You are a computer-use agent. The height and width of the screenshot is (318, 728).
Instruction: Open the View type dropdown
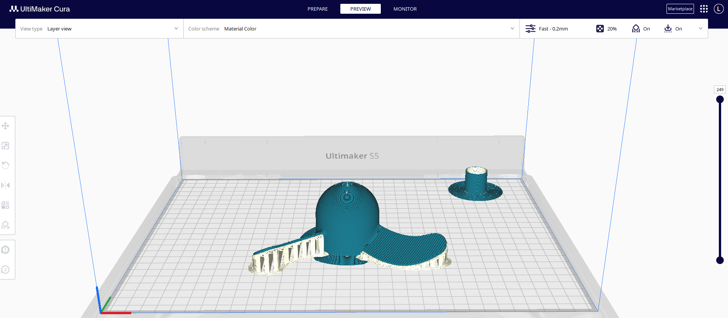click(x=99, y=29)
